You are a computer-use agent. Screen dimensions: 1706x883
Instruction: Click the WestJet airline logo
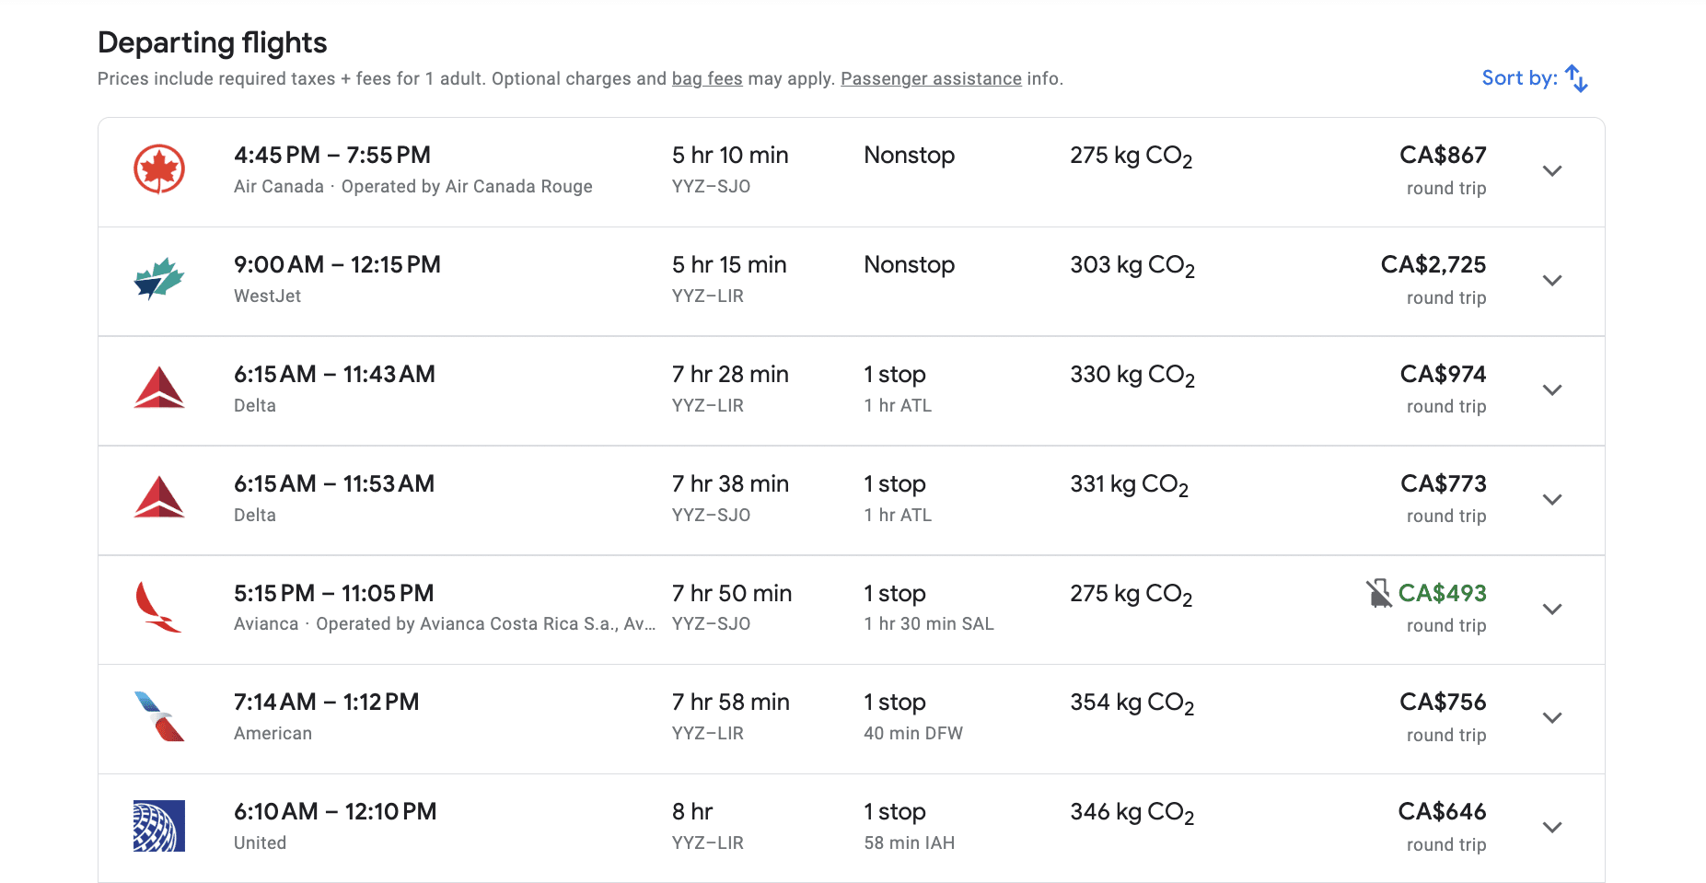click(159, 279)
